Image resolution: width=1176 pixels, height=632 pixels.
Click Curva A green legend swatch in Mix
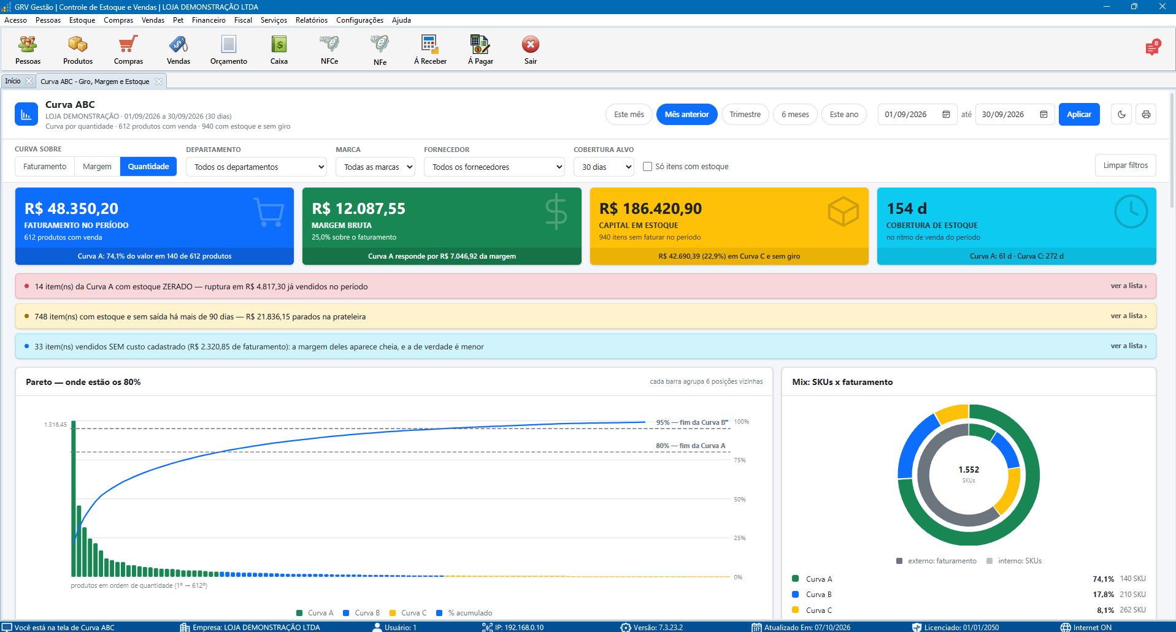[x=796, y=579]
